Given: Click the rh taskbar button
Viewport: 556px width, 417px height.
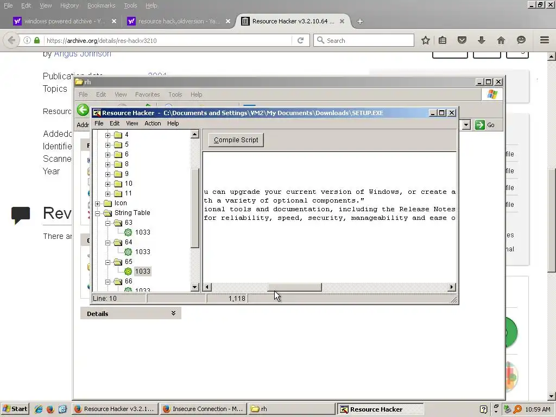Looking at the screenshot, I should point(292,409).
